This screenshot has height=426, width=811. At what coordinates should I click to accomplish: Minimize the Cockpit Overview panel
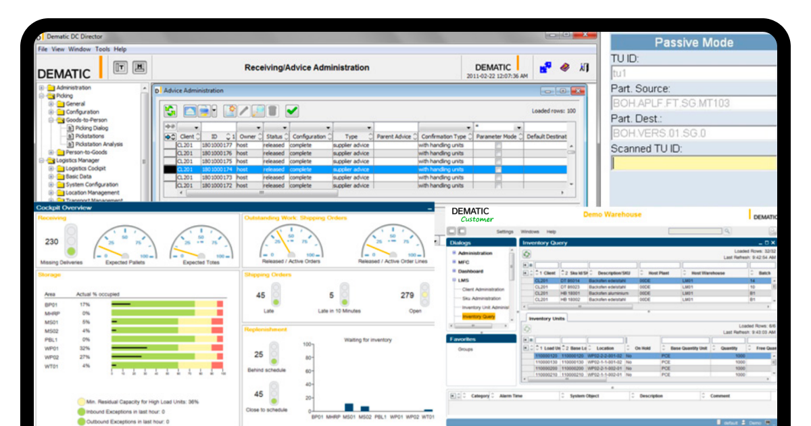point(430,209)
